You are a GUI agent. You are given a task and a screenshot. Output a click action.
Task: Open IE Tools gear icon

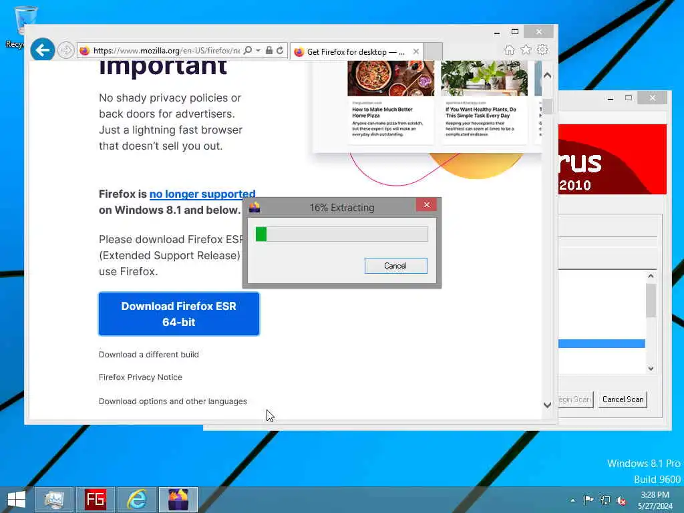(x=542, y=49)
